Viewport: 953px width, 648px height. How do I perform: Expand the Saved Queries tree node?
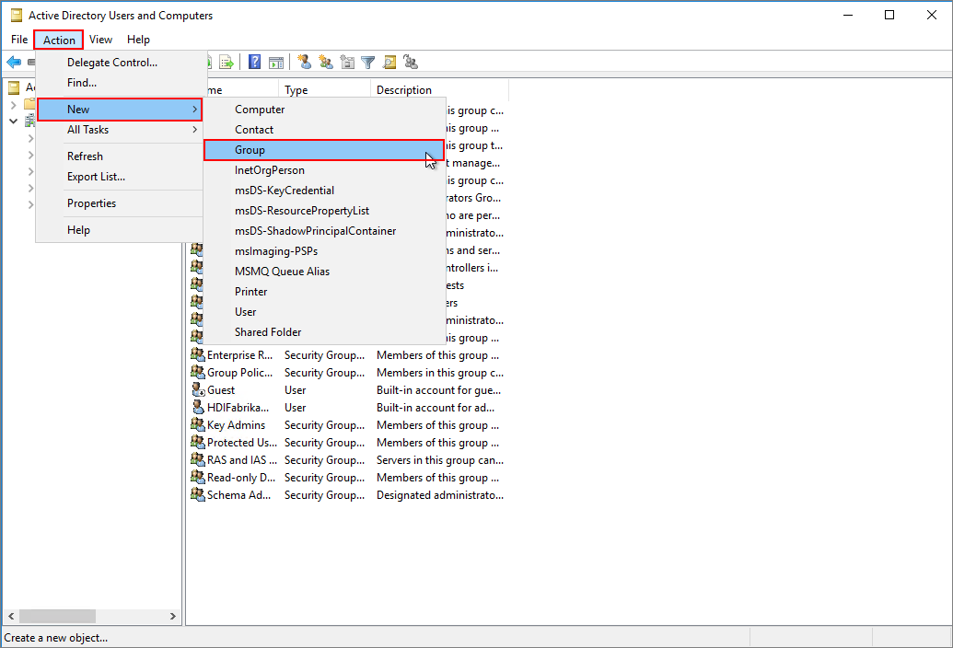tap(12, 104)
